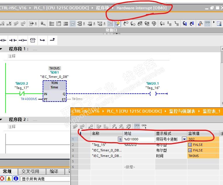Screen dimensions: 223x185
Task: Close all networks icon
Action: 65,24
